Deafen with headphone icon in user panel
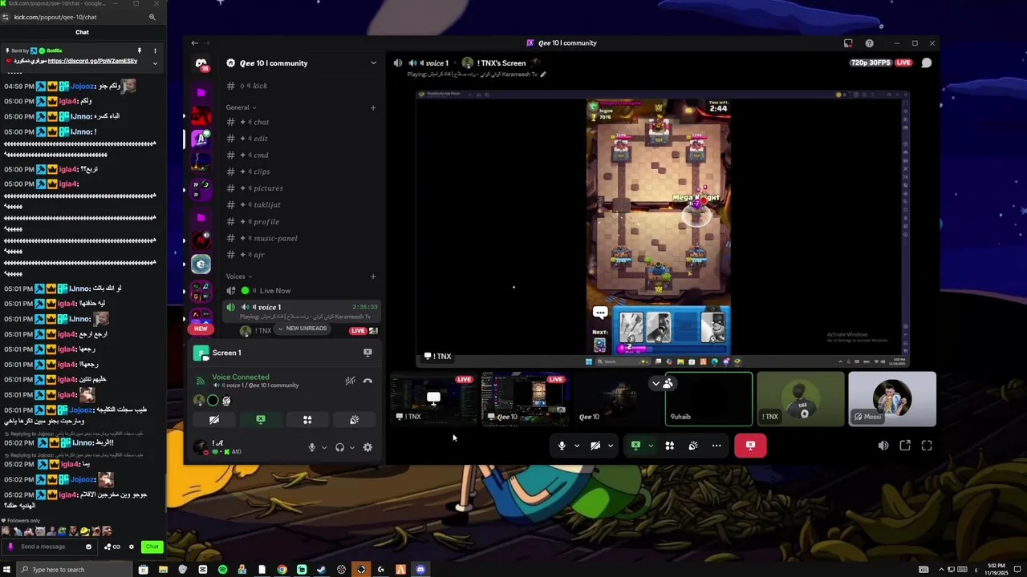 point(339,447)
